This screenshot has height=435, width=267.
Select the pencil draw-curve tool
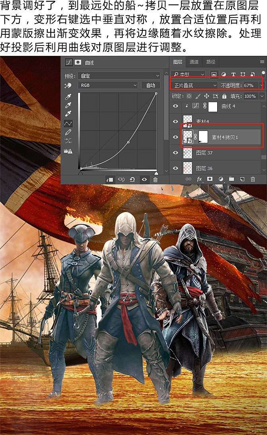click(68, 132)
